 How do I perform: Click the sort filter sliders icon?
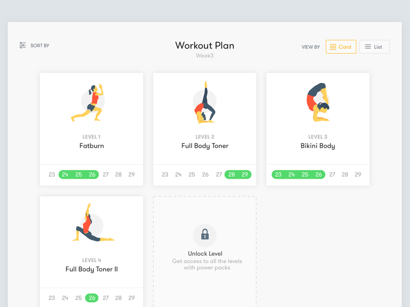pos(23,45)
